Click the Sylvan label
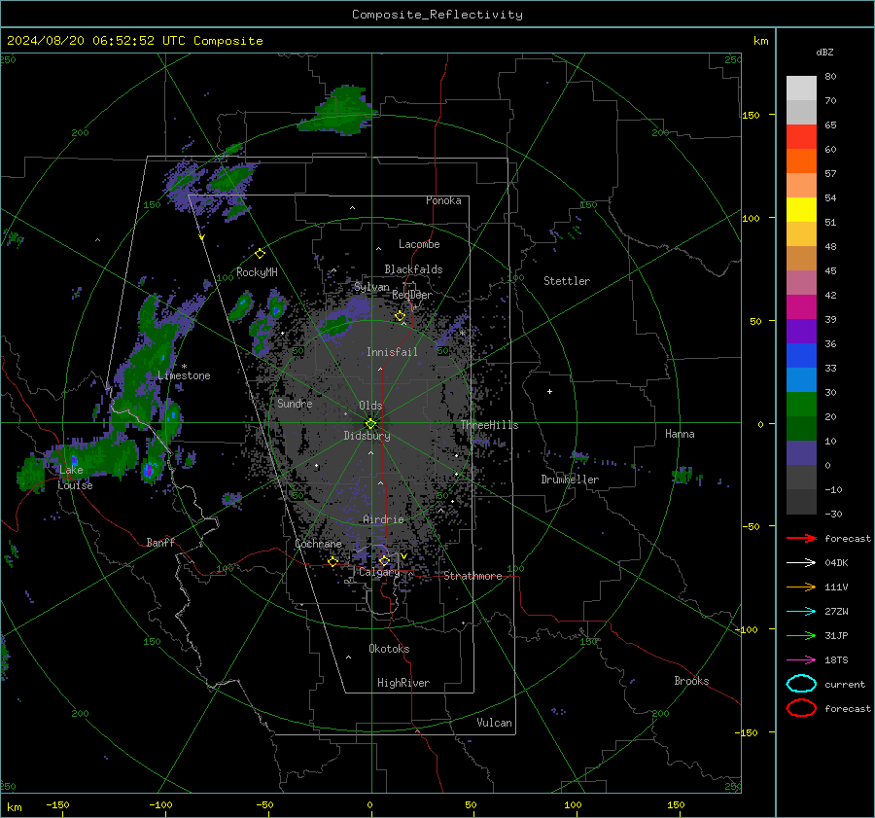875x818 pixels. pos(371,287)
